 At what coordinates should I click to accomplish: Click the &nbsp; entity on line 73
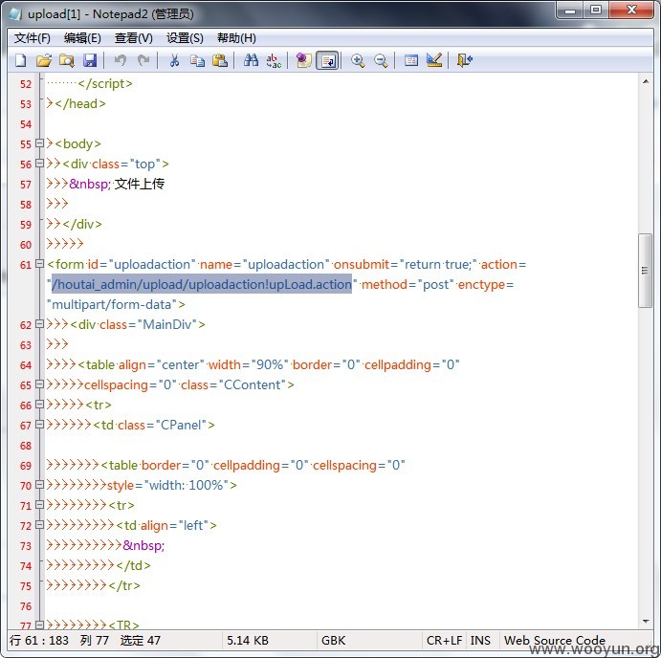143,545
